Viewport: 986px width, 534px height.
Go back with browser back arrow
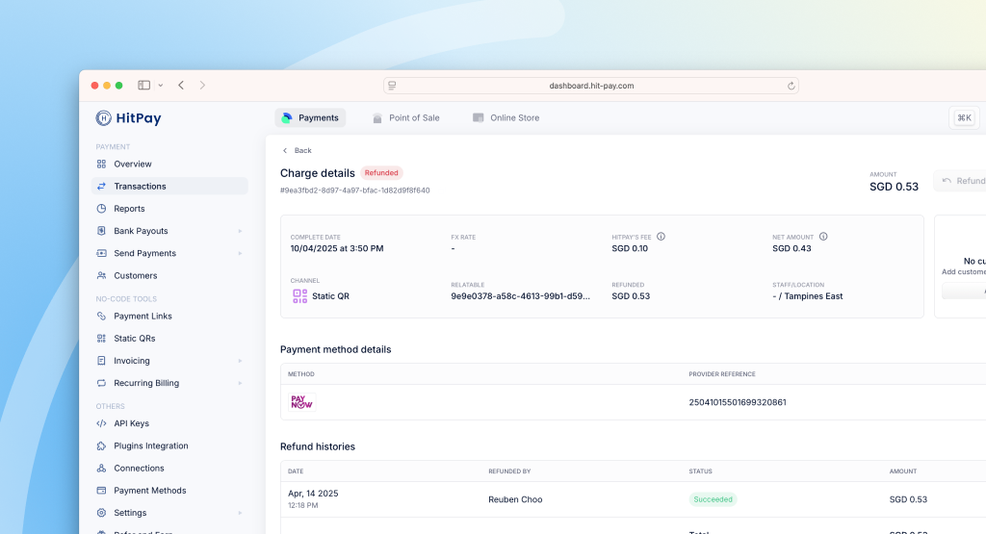(181, 85)
